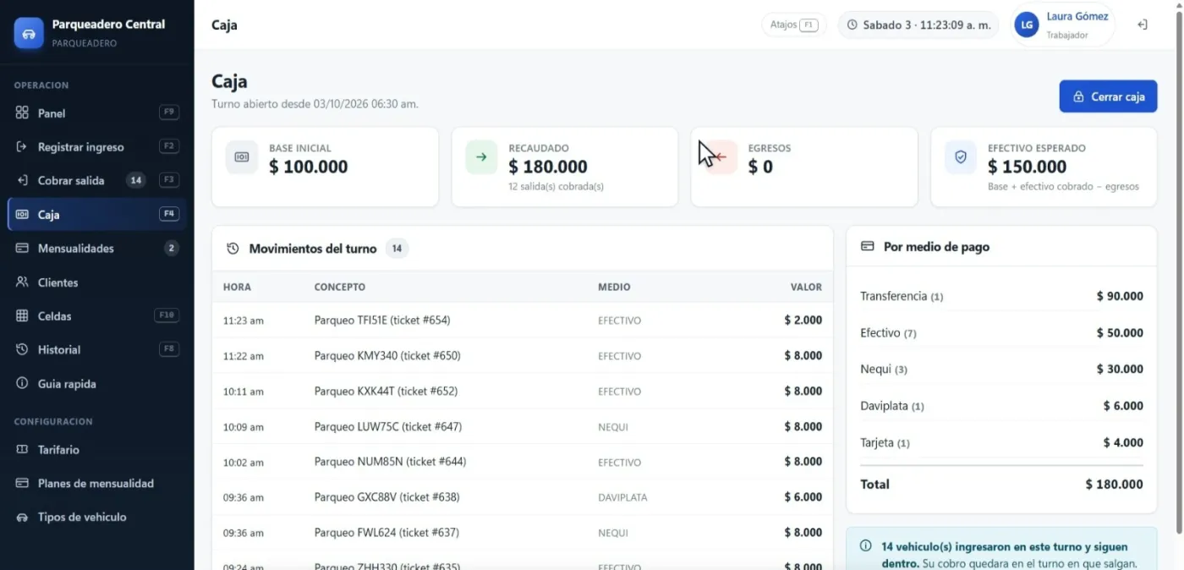
Task: Click the Transferencia payment method row
Action: [x=1001, y=297]
